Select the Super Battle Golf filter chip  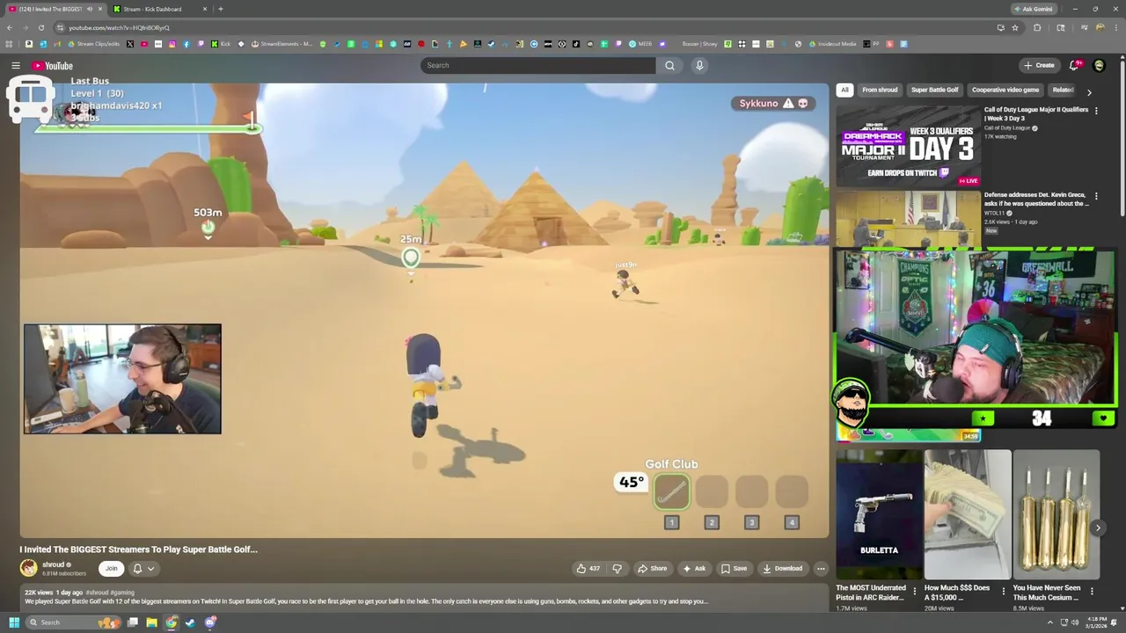tap(934, 90)
